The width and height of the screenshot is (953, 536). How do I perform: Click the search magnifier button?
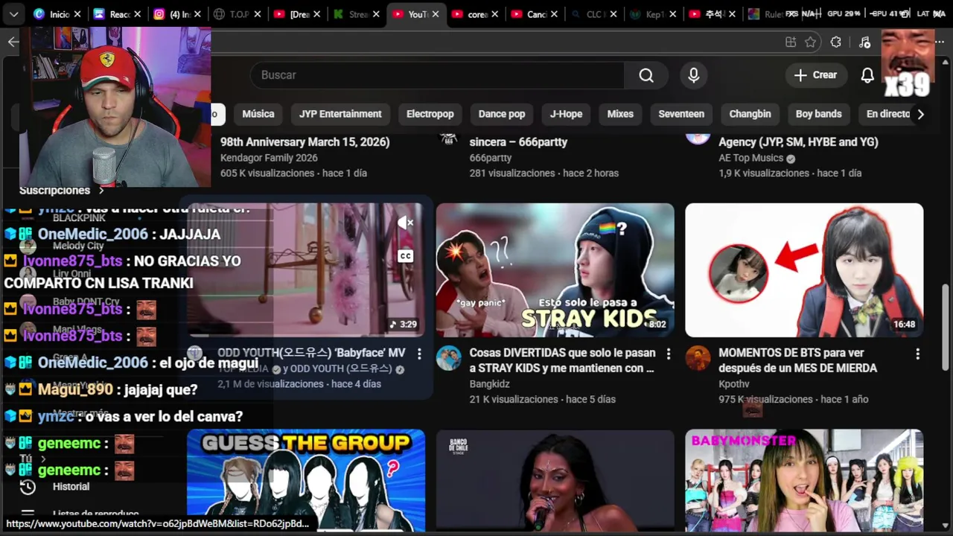pos(646,75)
